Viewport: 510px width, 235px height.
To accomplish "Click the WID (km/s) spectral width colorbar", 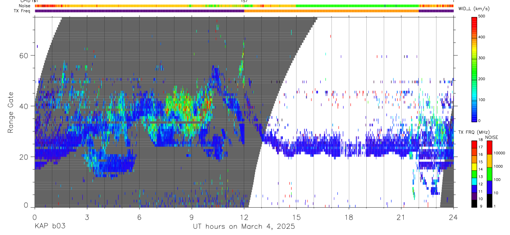I will [474, 69].
